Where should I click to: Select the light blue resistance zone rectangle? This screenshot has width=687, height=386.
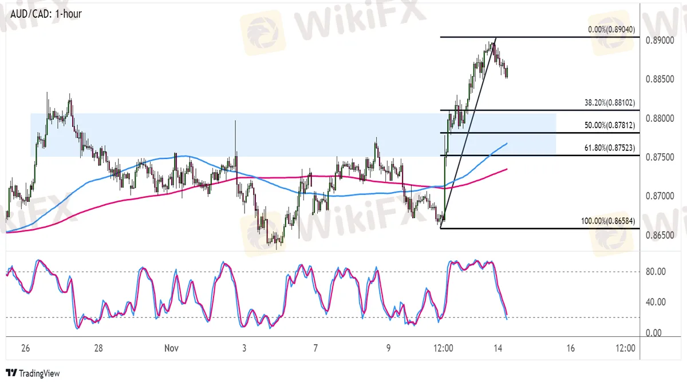coord(293,134)
